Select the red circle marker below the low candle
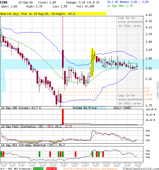The image size is (159, 170). (61, 106)
